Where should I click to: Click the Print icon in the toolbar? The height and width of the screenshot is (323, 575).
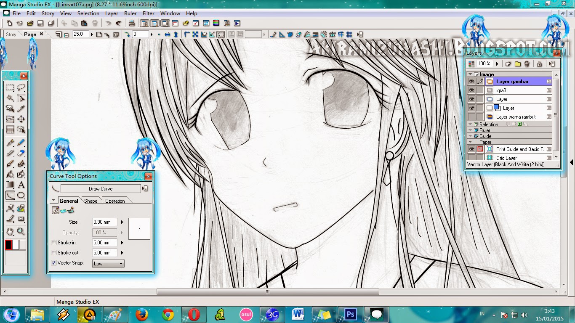point(132,23)
